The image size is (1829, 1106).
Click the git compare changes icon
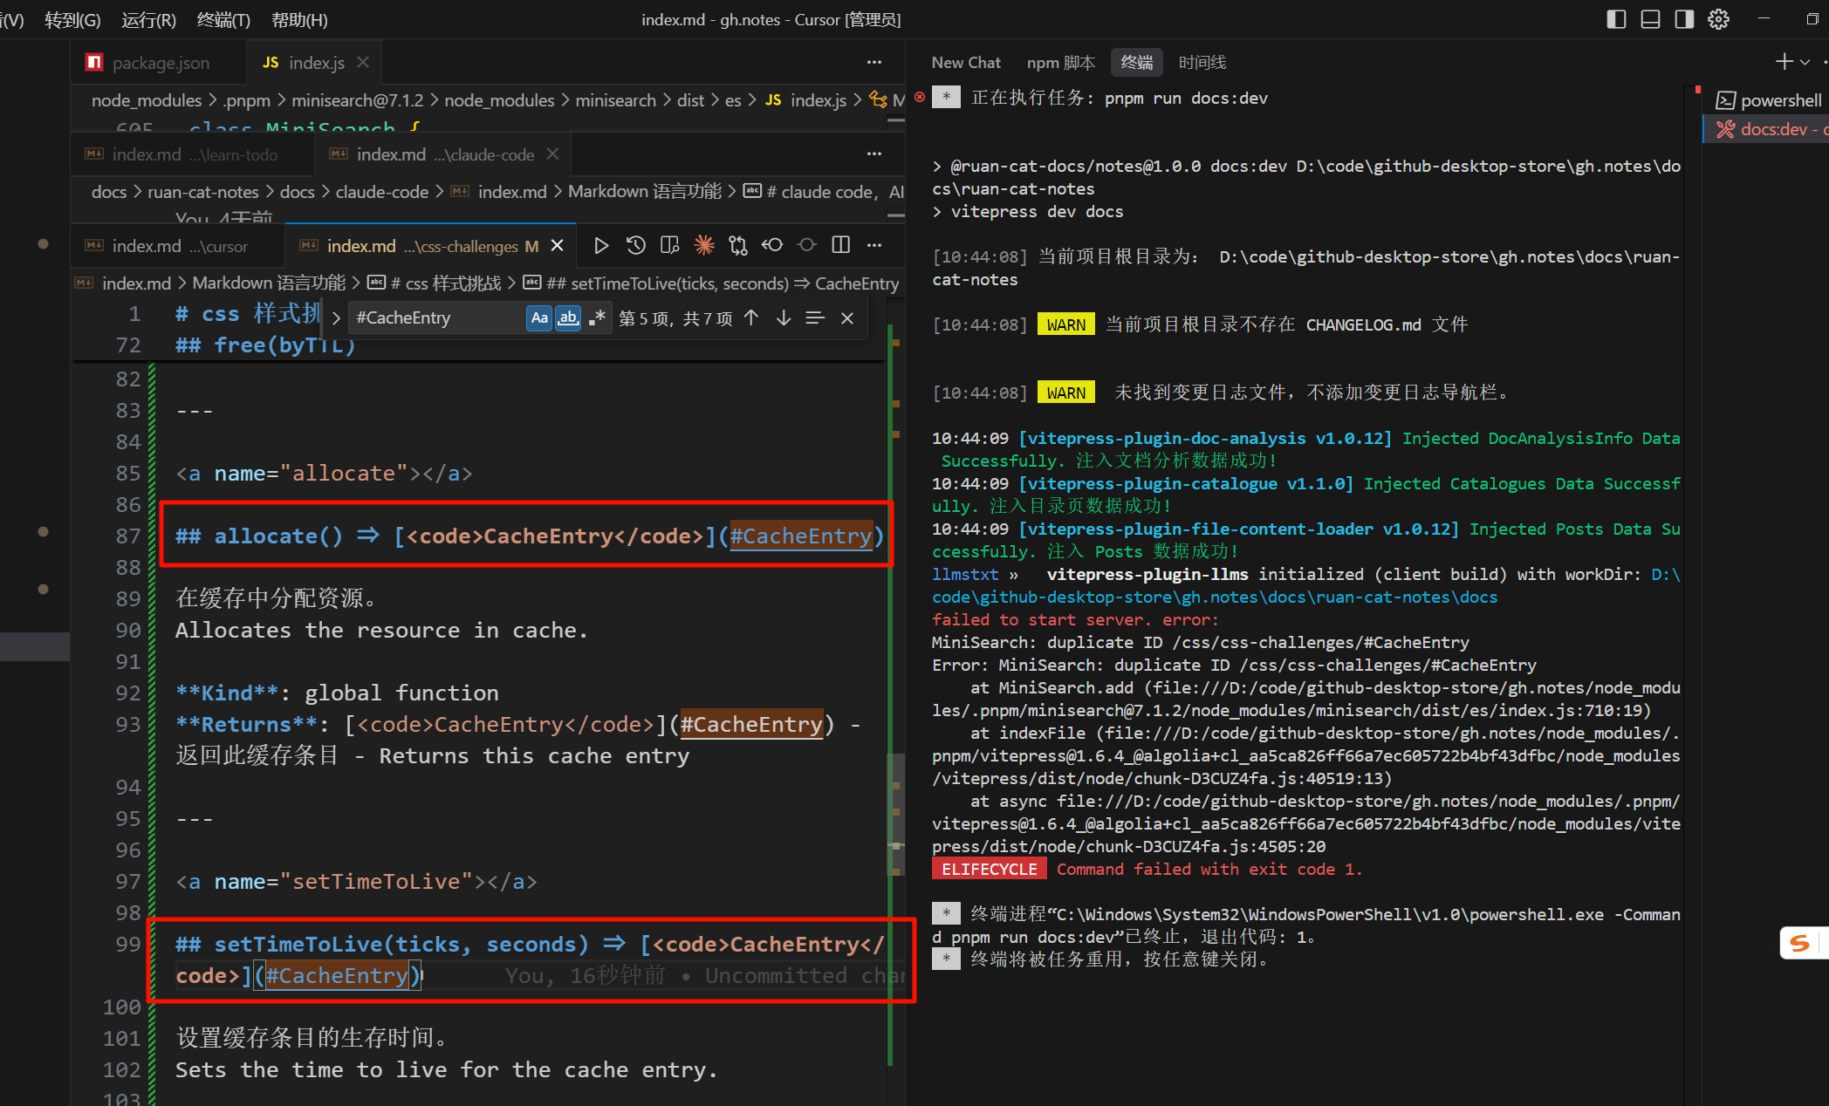[738, 246]
